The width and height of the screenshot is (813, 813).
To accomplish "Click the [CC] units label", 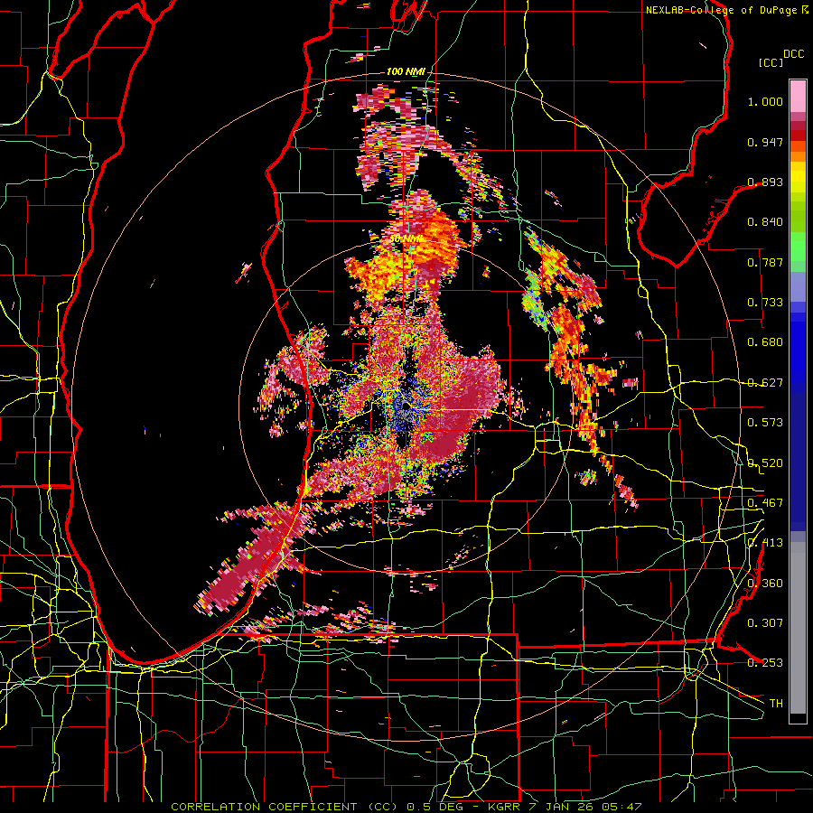I will click(x=771, y=62).
